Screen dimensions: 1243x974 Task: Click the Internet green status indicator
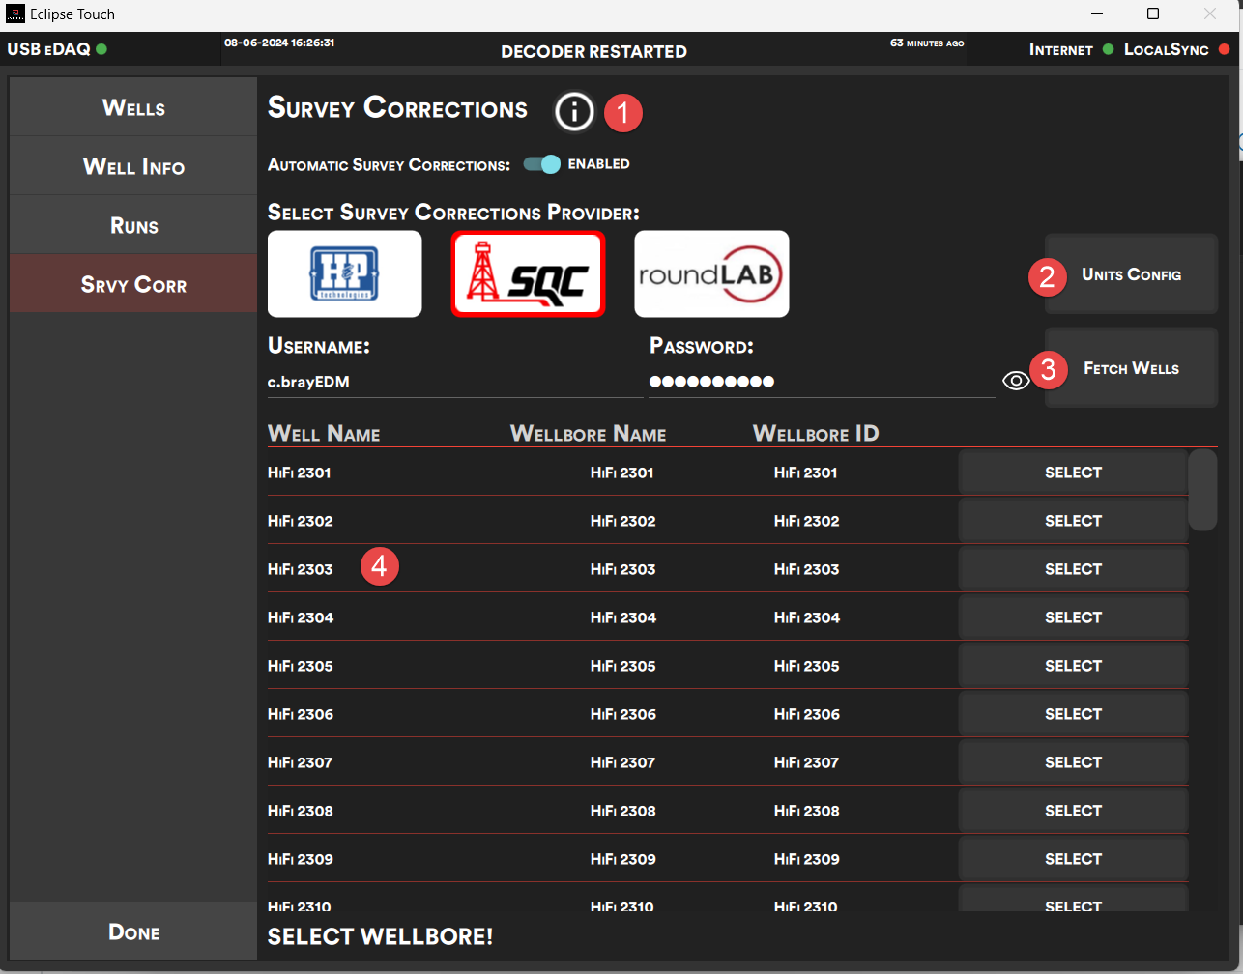[1108, 49]
